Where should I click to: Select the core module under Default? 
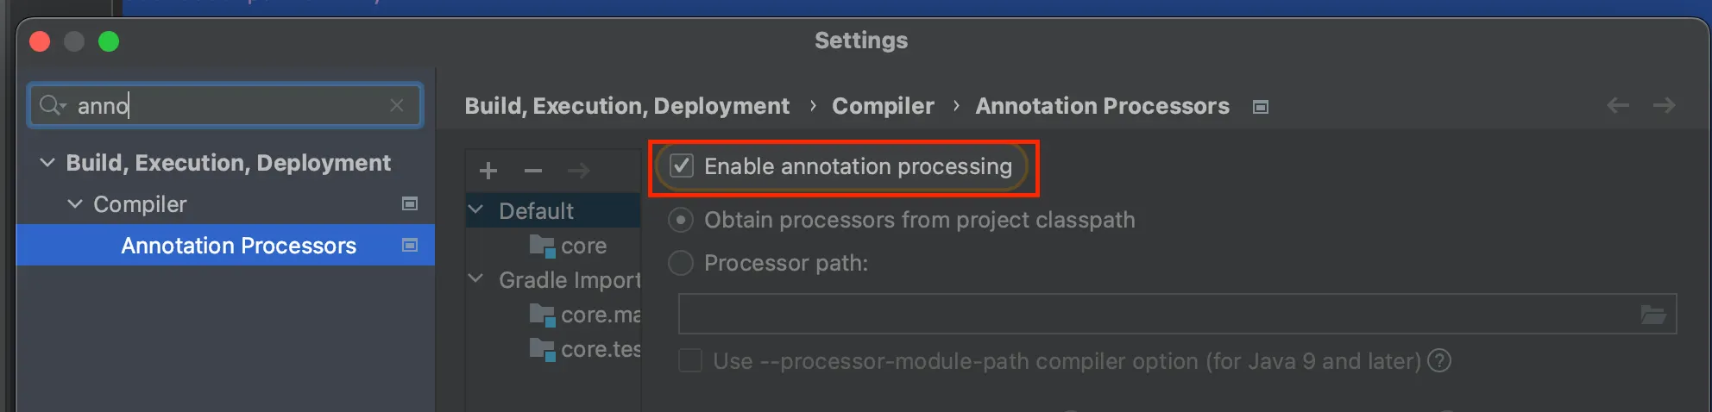(583, 246)
